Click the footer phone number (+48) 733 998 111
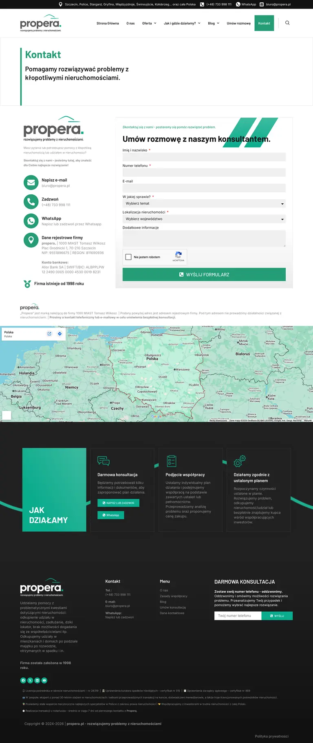The height and width of the screenshot is (743, 313). [x=118, y=594]
